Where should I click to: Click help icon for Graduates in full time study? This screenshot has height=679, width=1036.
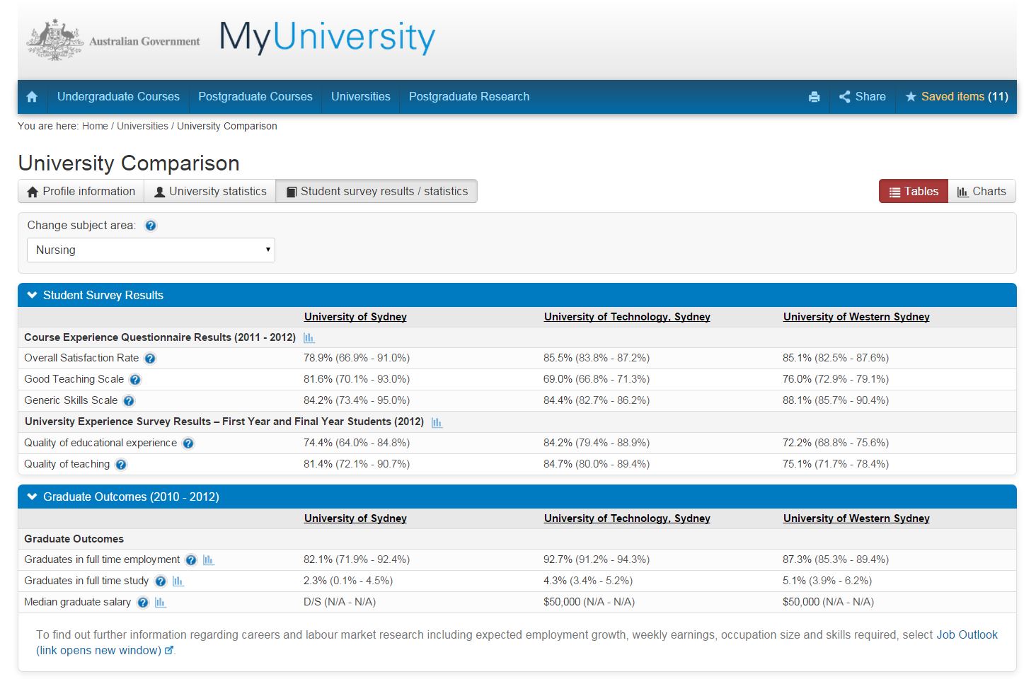pyautogui.click(x=161, y=581)
